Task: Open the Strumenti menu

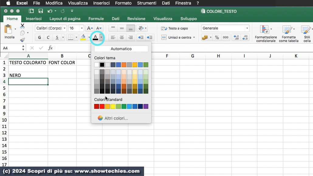Action: click(x=146, y=3)
